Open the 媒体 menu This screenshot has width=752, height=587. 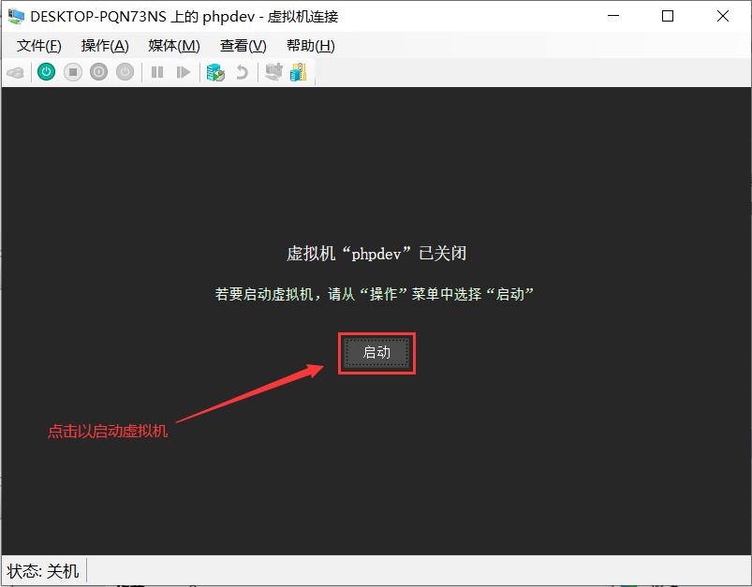tap(172, 45)
